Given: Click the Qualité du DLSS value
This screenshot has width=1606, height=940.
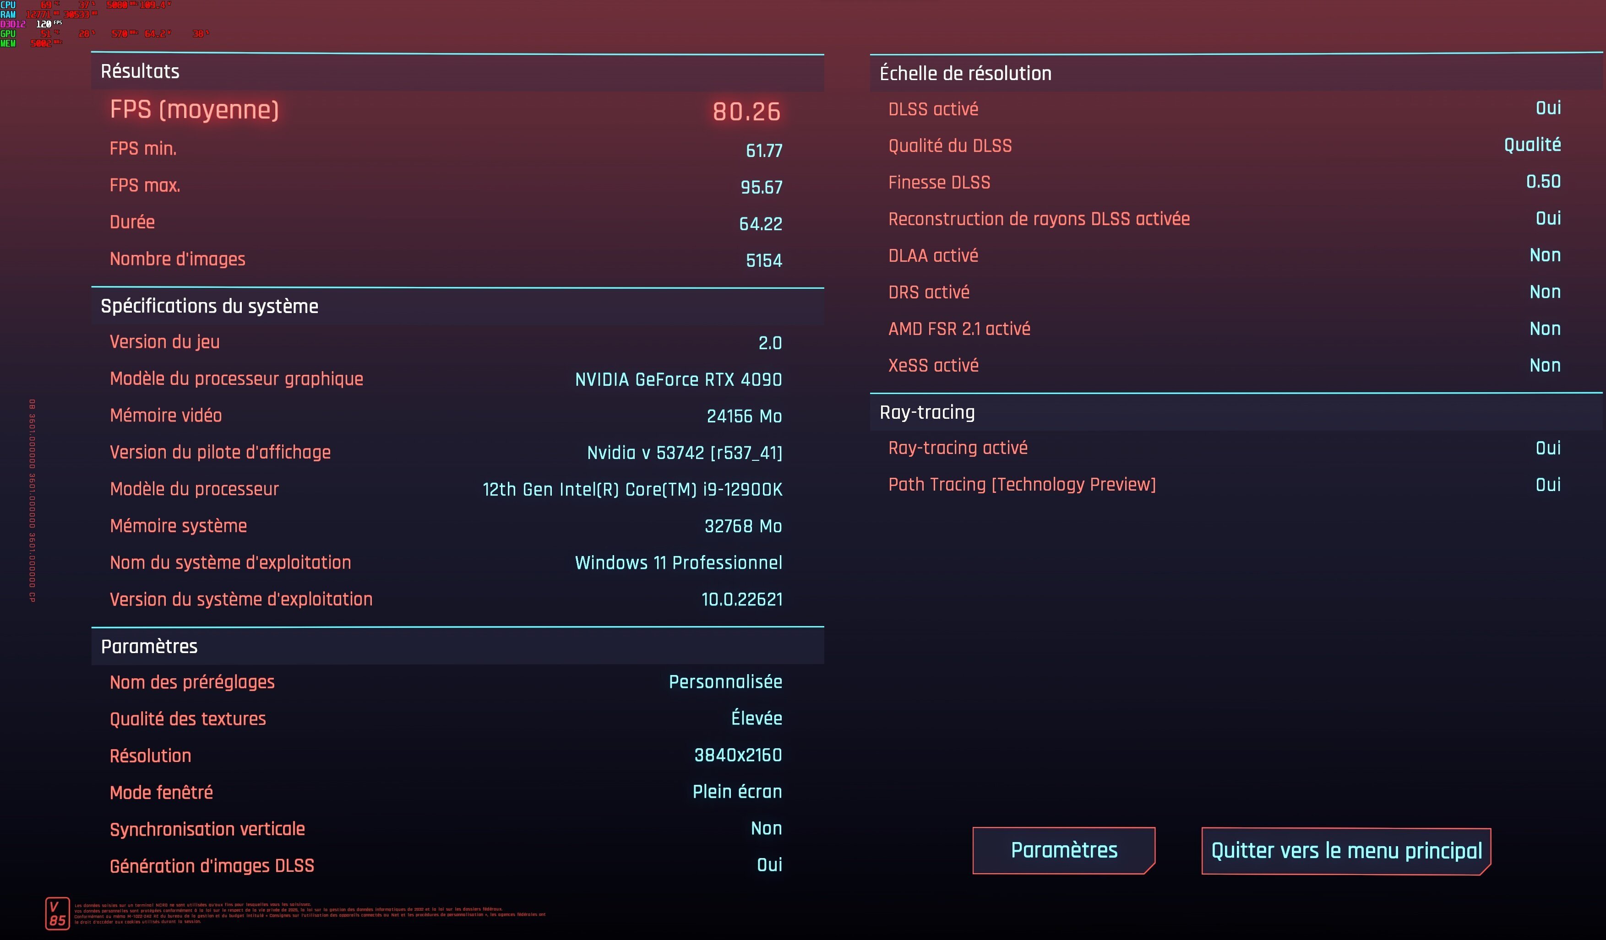Looking at the screenshot, I should [1531, 145].
